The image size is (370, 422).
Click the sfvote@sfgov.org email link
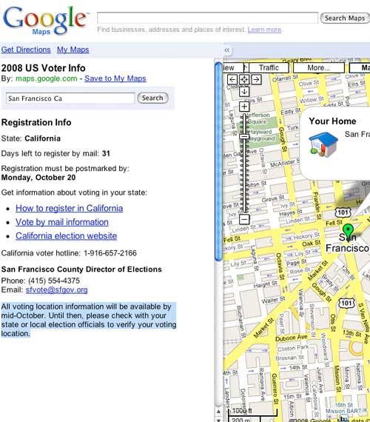(x=56, y=290)
